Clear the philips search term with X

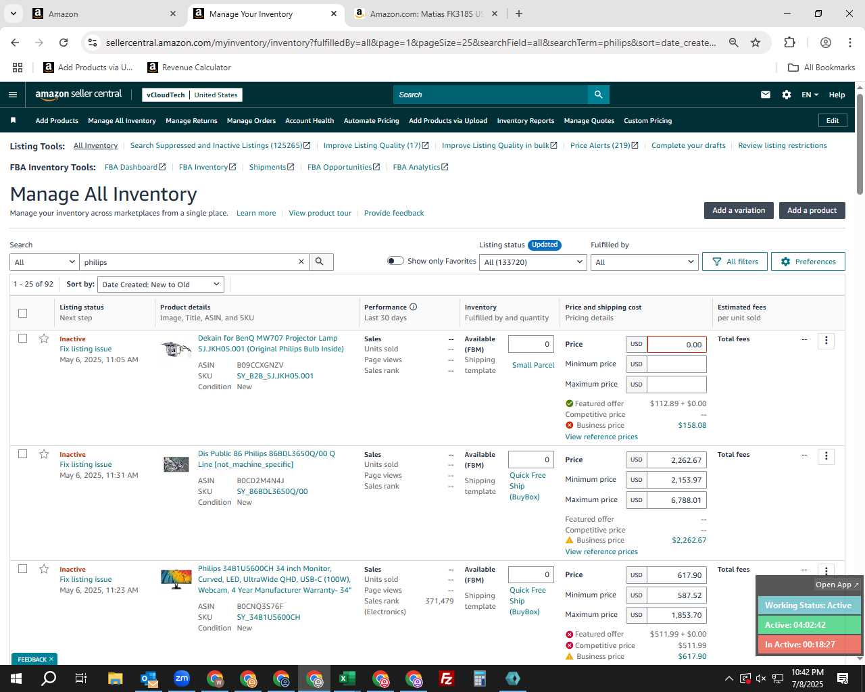click(x=301, y=262)
